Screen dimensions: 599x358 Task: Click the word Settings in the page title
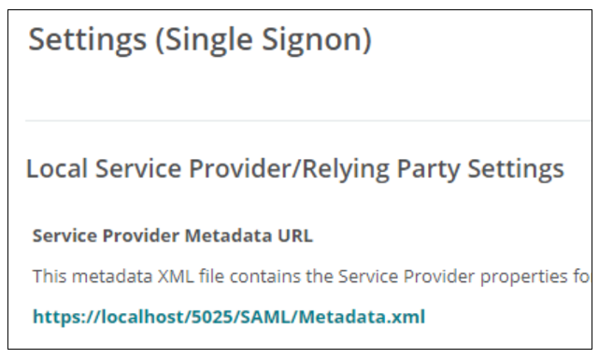88,40
